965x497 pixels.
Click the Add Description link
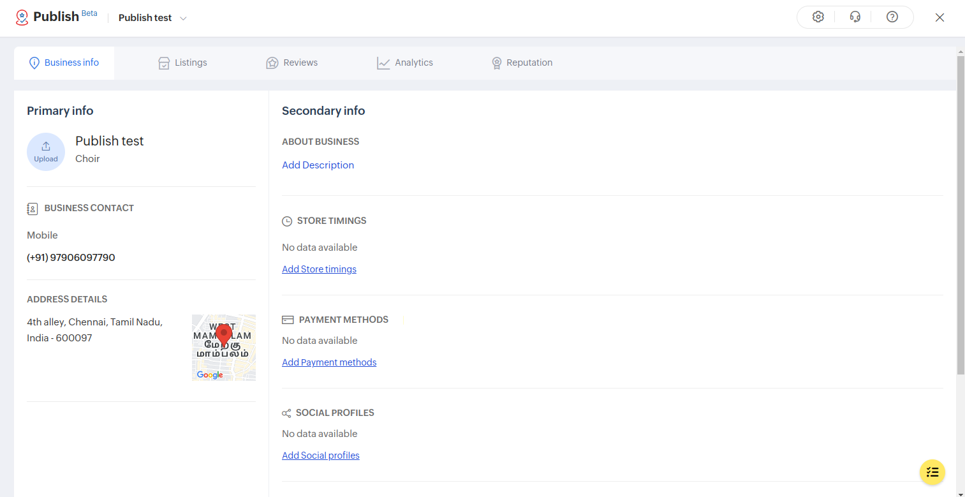(318, 165)
